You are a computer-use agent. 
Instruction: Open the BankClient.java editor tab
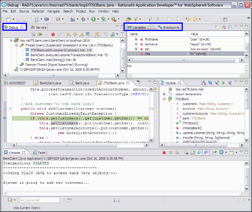(x=50, y=83)
